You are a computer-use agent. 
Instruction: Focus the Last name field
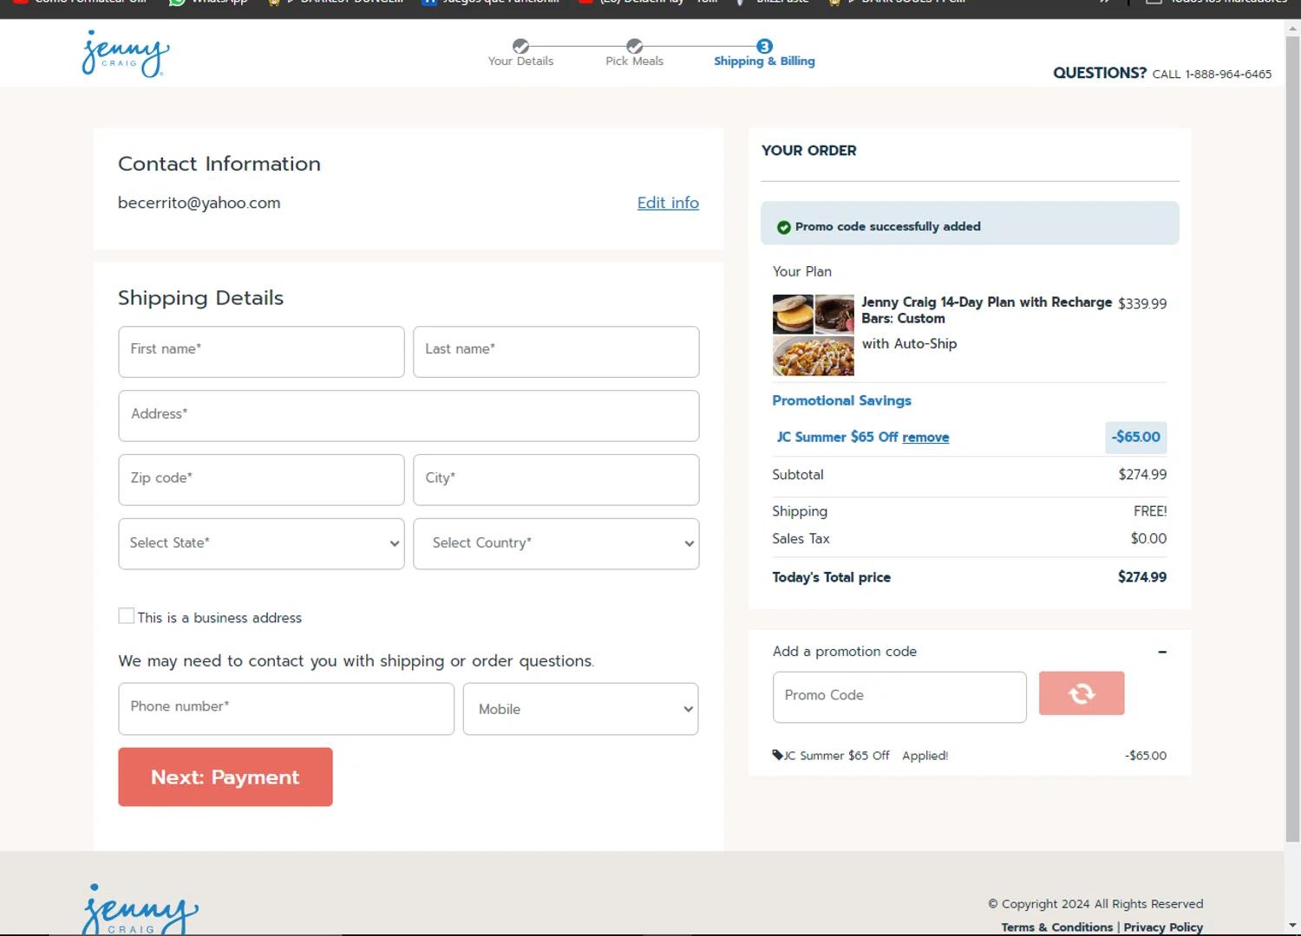(x=556, y=352)
